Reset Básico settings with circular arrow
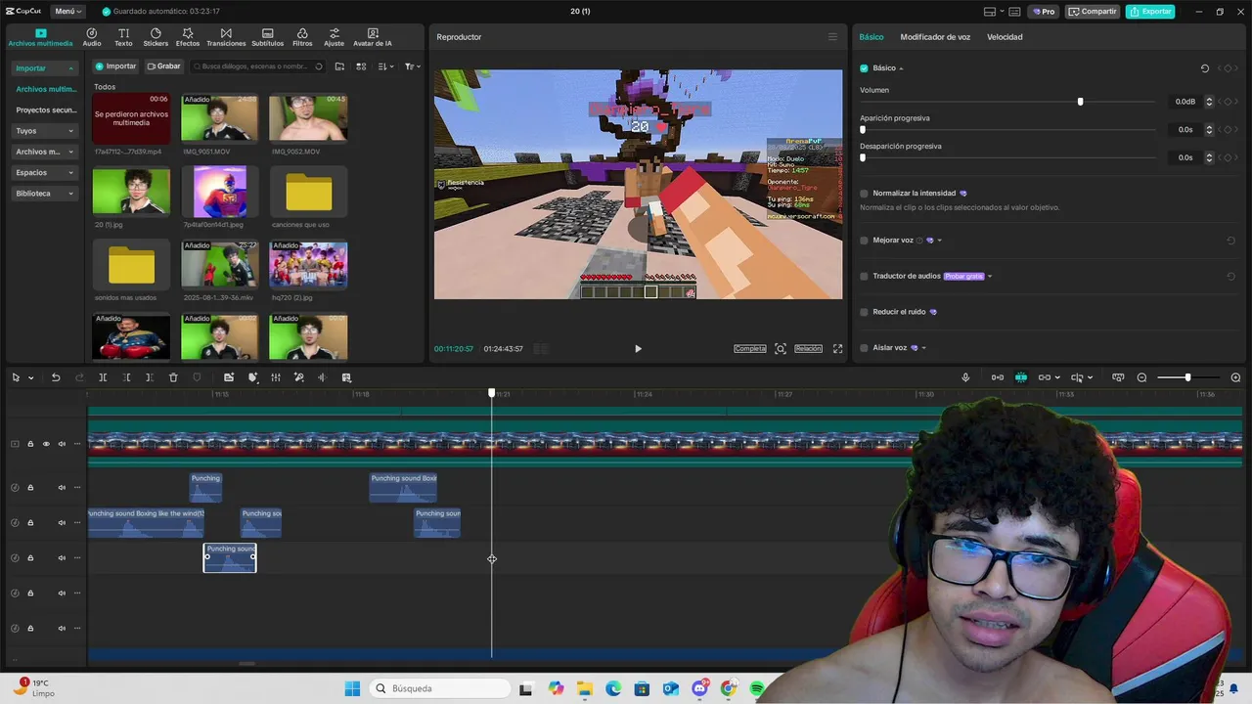The height and width of the screenshot is (704, 1252). coord(1205,68)
